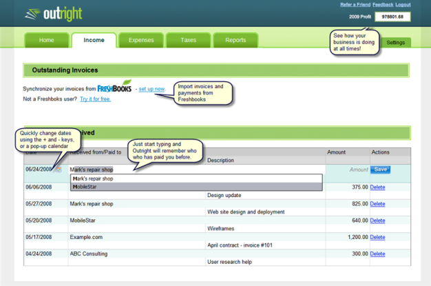Go to the Taxes tab

click(188, 41)
